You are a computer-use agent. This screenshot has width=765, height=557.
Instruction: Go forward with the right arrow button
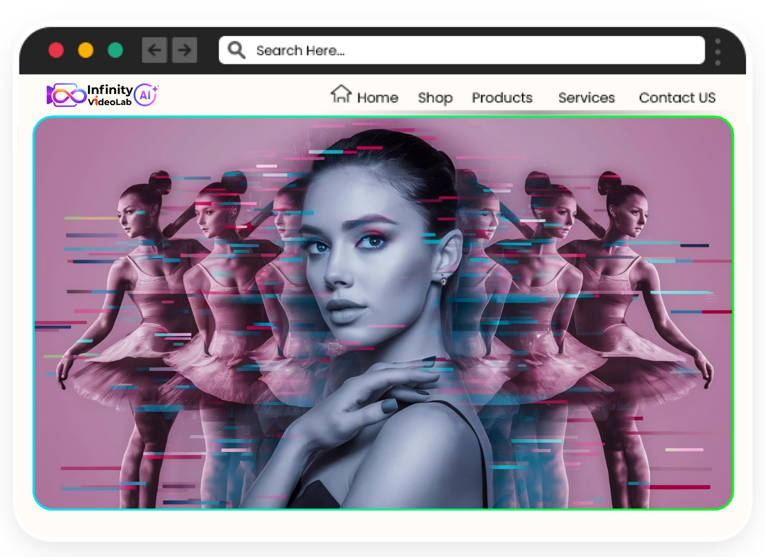coord(184,50)
